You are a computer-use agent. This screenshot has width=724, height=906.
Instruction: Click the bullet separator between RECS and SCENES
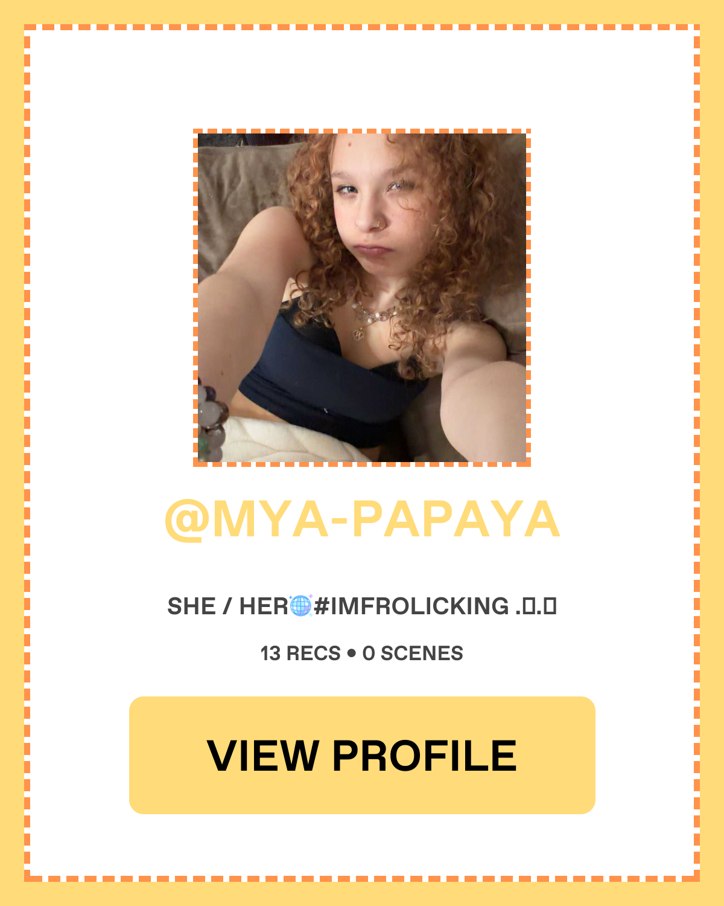pyautogui.click(x=352, y=654)
